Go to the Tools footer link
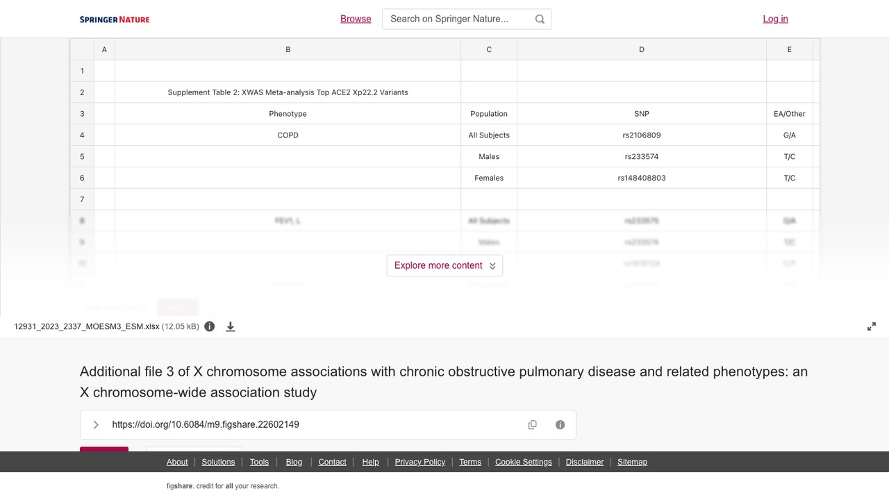Screen dimensions: 889x500 (259, 462)
